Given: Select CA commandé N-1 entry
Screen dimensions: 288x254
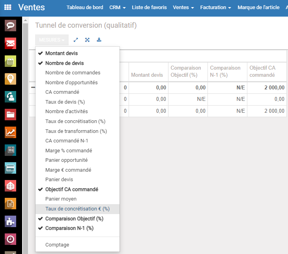Looking at the screenshot, I should [77, 140].
